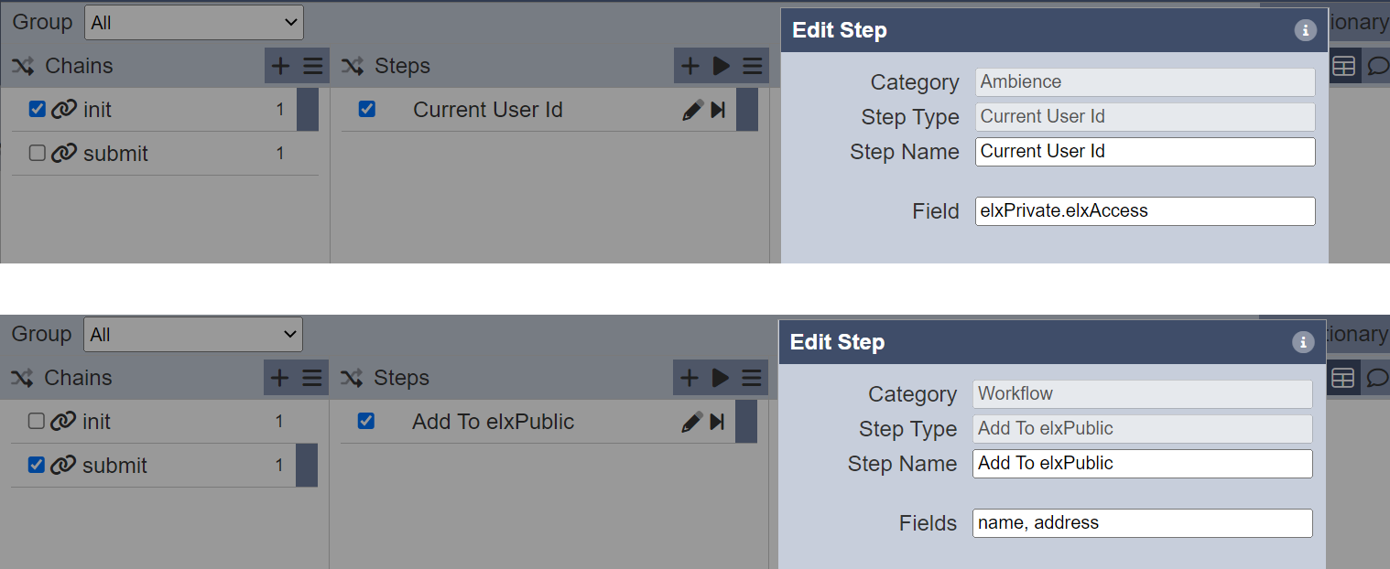Open the Group dropdown above the checked submit chain
Screen dimensions: 1390x569
193,334
